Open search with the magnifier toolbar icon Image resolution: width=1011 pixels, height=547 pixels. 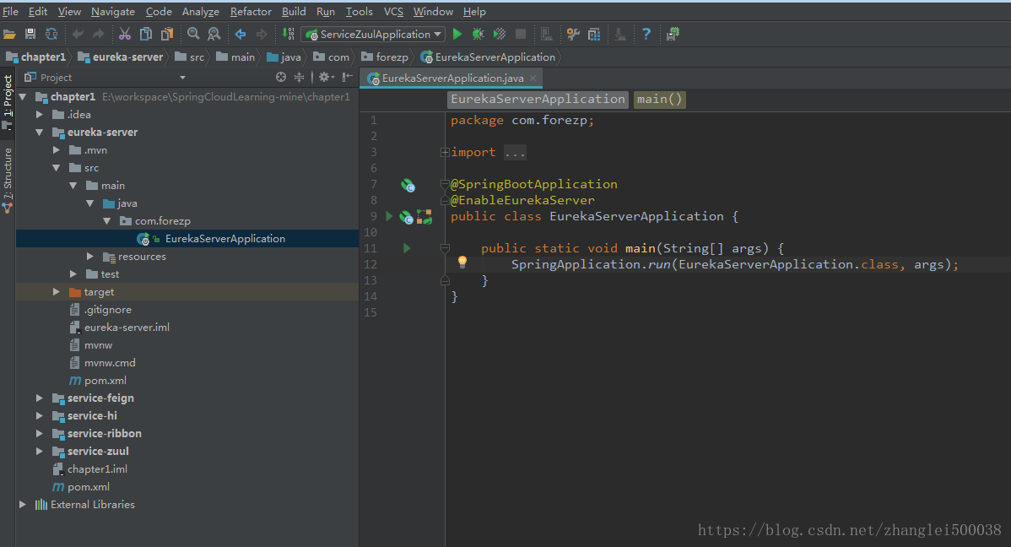tap(193, 34)
